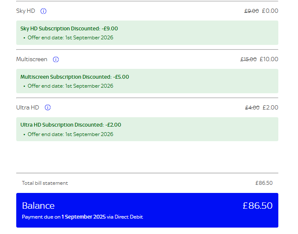Screen dimensions: 298x234
Task: Click the £10.00 Multiscreen price
Action: (x=269, y=59)
